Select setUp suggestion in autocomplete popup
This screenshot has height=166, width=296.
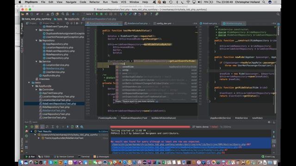pos(156,70)
